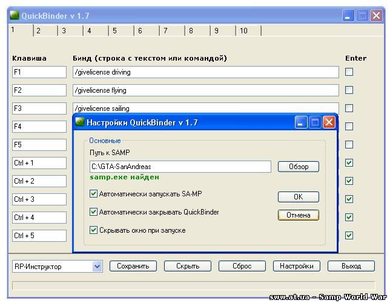Uncheck Enter checkbox for Ctrl + 2
Viewport: 390px width, 303px height.
click(349, 181)
